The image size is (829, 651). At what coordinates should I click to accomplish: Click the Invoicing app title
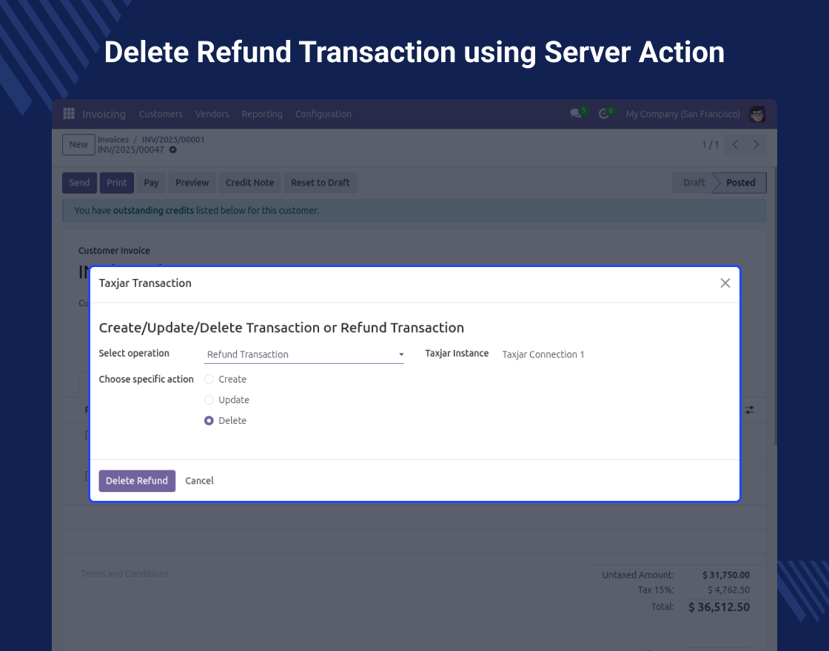pyautogui.click(x=104, y=114)
